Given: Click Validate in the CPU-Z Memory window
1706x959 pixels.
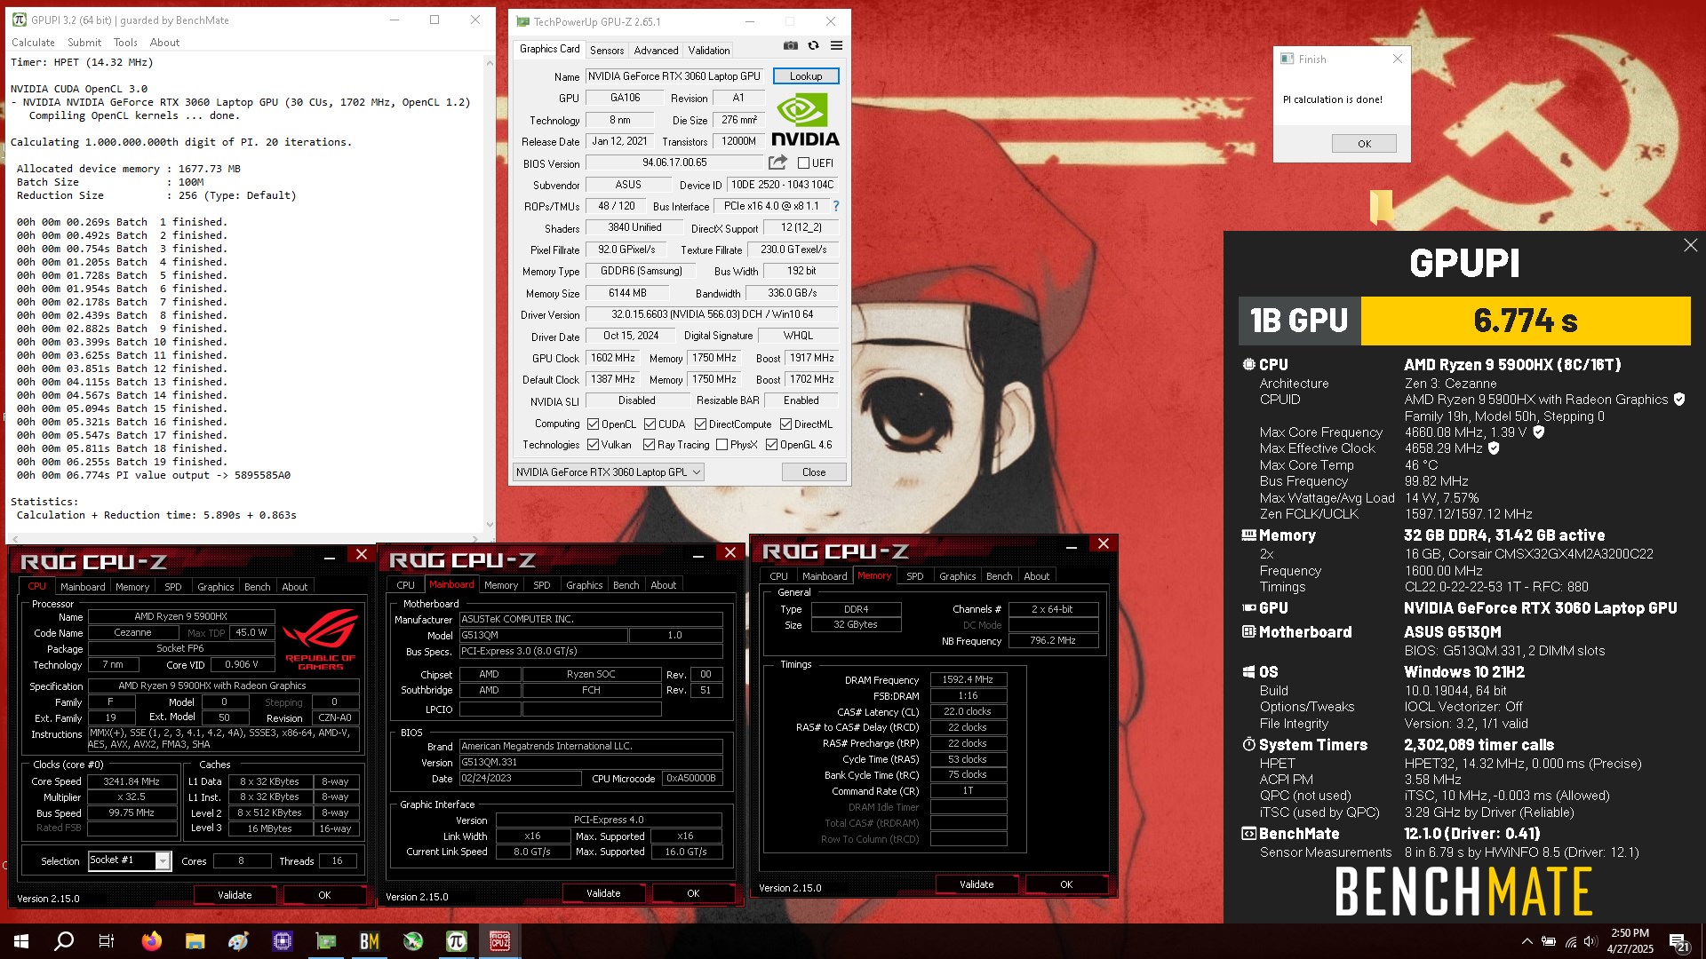Looking at the screenshot, I should [977, 884].
